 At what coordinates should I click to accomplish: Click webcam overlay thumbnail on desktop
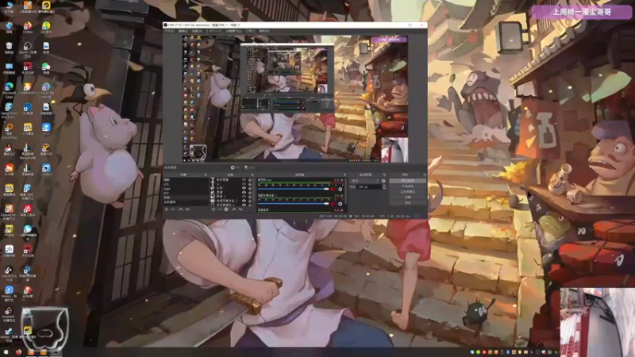point(598,322)
